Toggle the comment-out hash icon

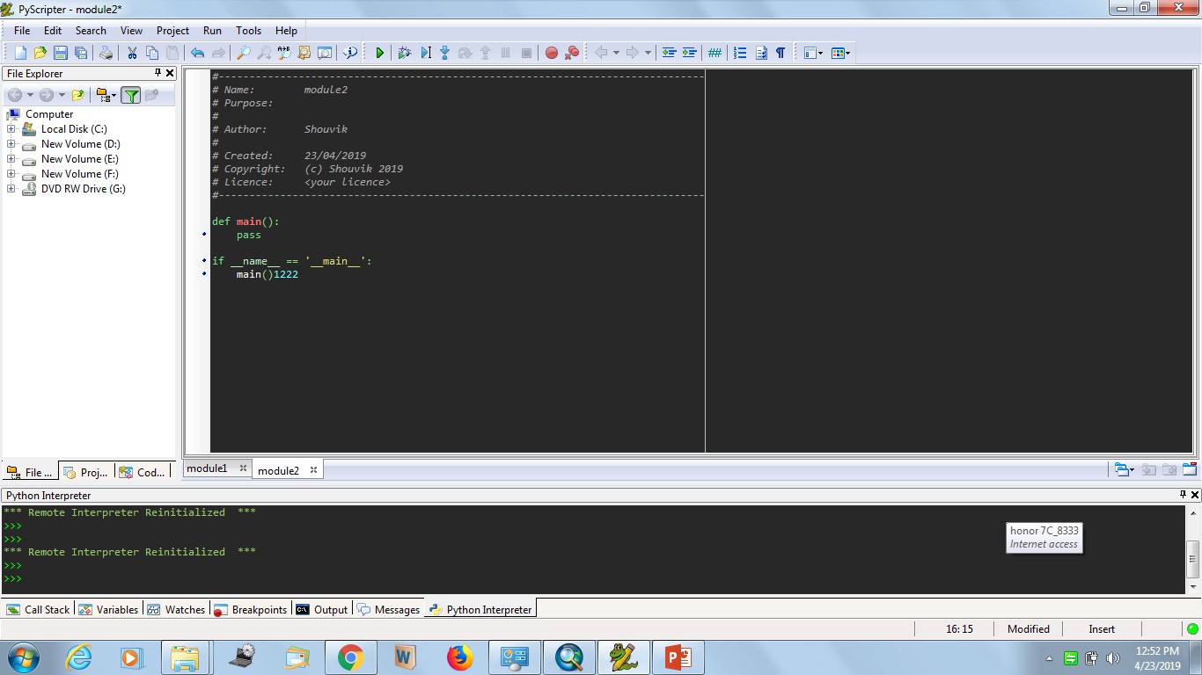(715, 53)
